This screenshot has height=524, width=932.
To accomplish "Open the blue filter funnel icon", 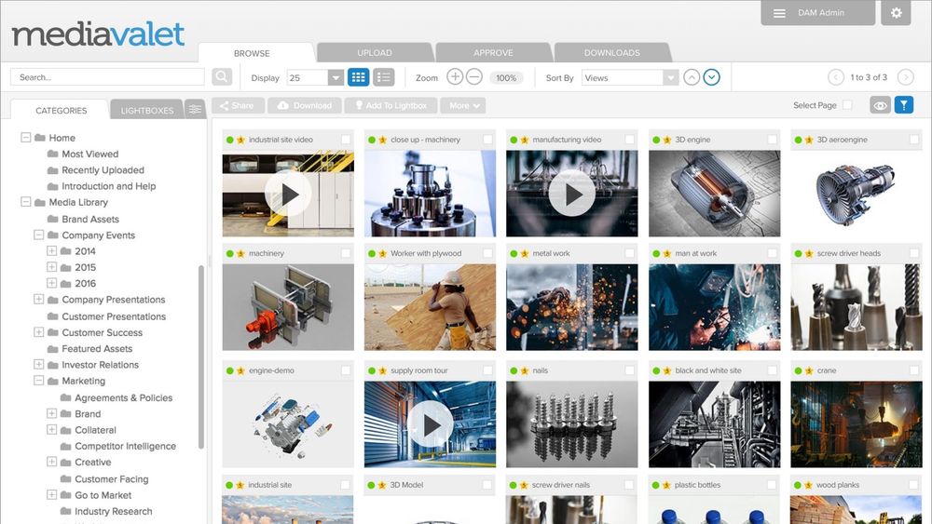I will [x=903, y=105].
